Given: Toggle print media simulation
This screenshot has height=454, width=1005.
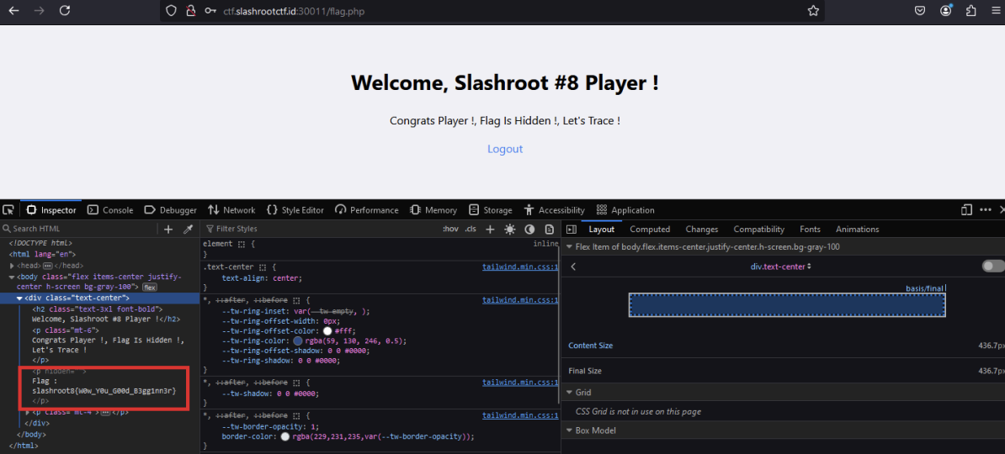Looking at the screenshot, I should [x=550, y=230].
